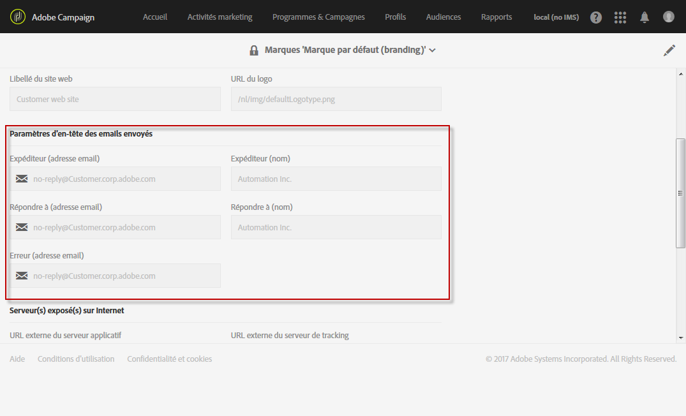Open the notifications bell icon
The width and height of the screenshot is (686, 416).
[645, 17]
